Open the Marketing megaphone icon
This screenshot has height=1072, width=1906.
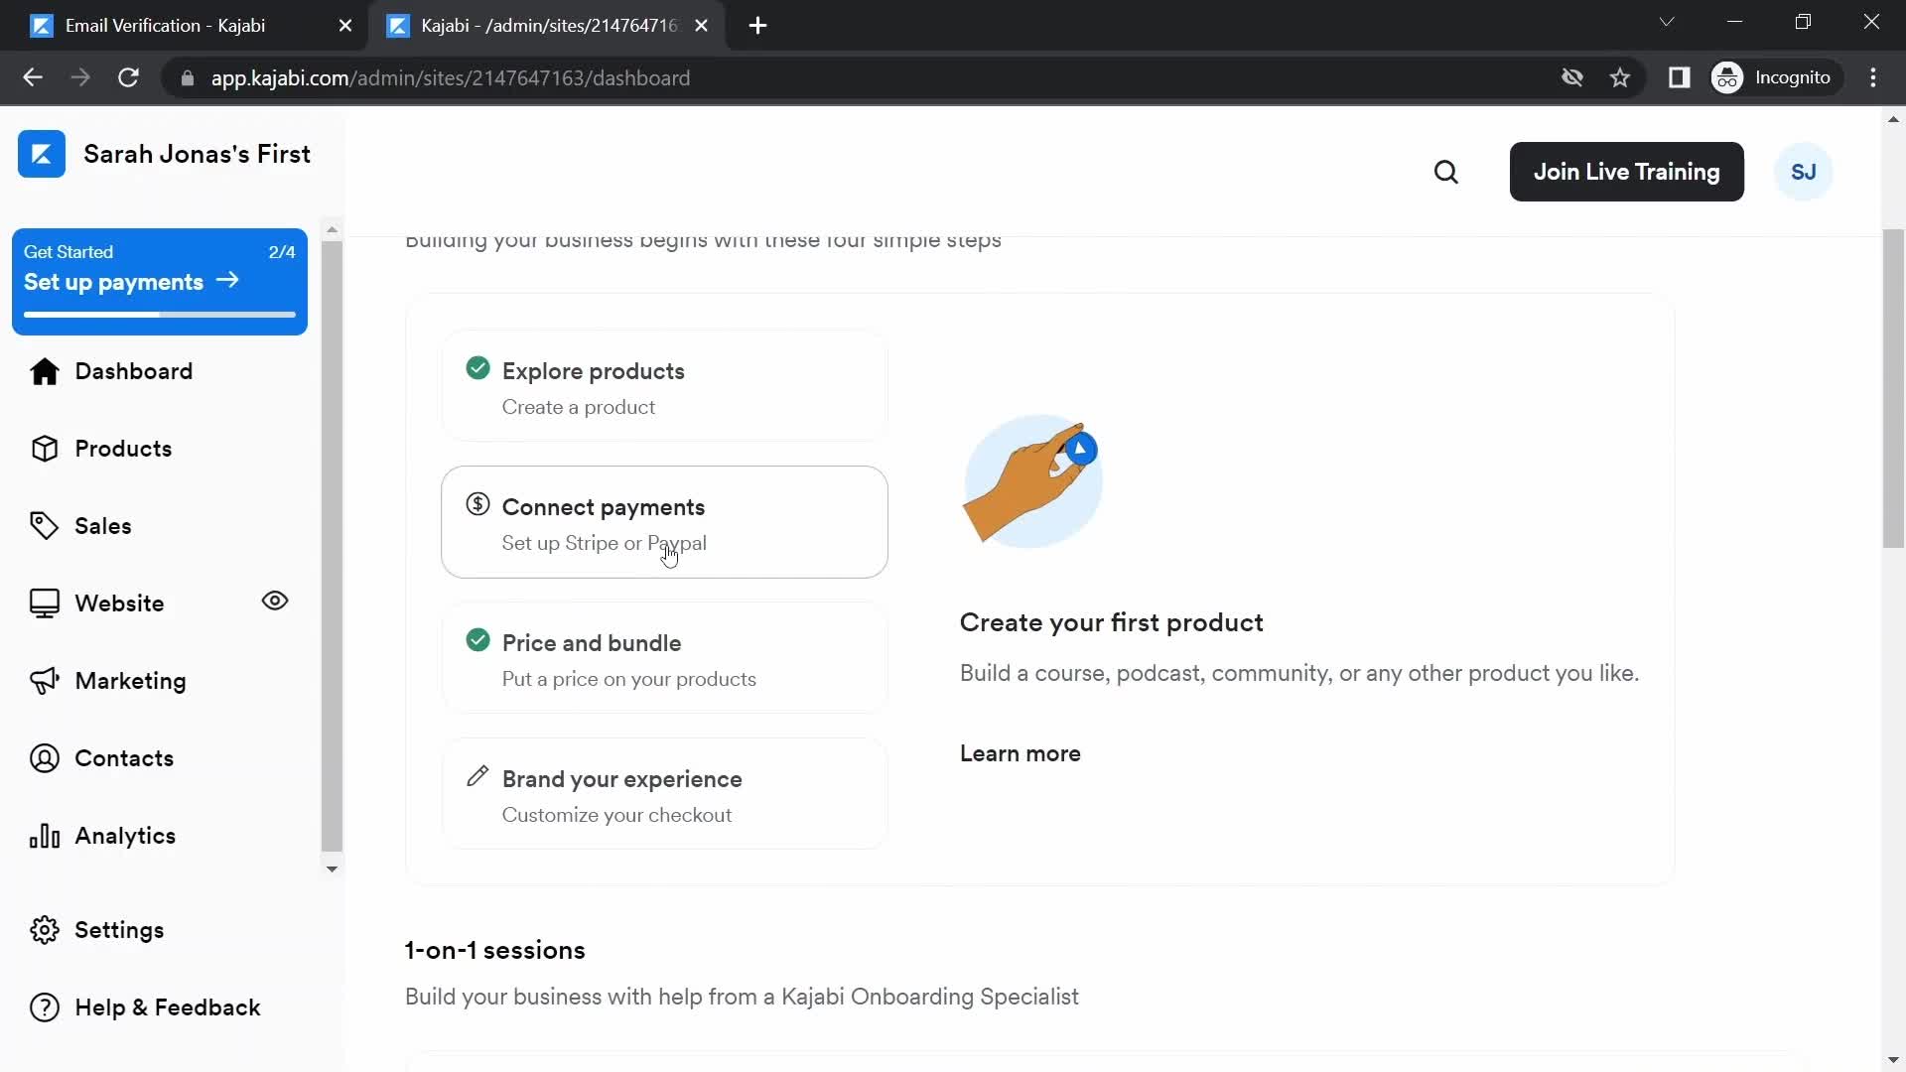[x=44, y=681]
